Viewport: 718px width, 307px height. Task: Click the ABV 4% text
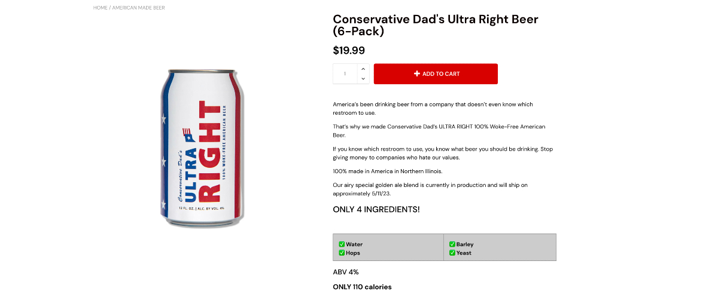pos(346,272)
